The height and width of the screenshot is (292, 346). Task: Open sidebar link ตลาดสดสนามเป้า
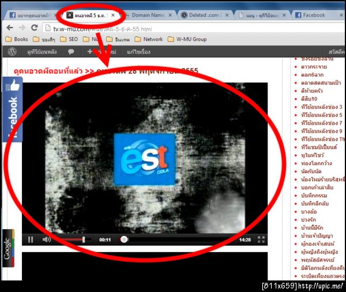coord(321,83)
